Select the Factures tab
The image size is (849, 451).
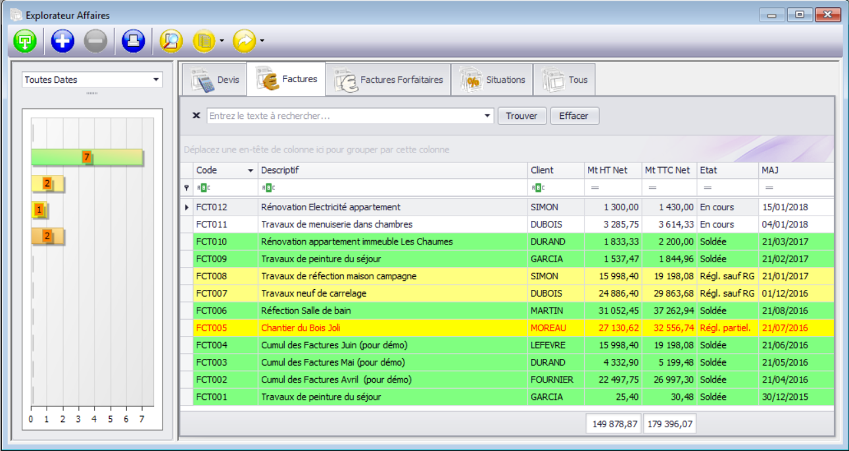point(287,79)
